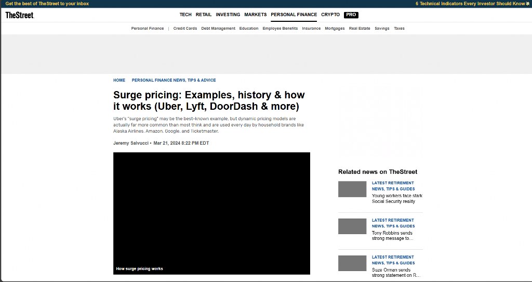Go to Debt Management section

(218, 29)
